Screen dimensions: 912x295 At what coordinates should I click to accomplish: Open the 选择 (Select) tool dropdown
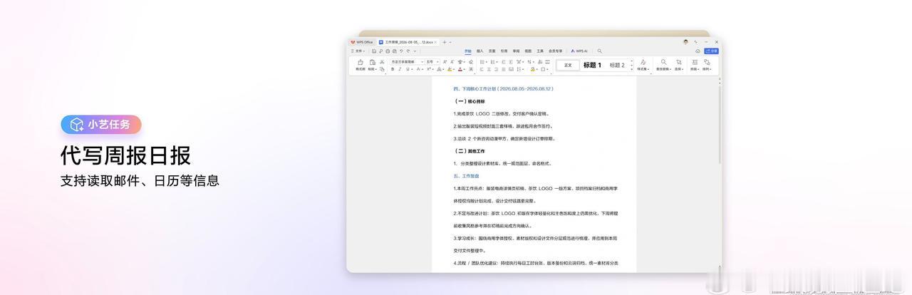(x=678, y=65)
